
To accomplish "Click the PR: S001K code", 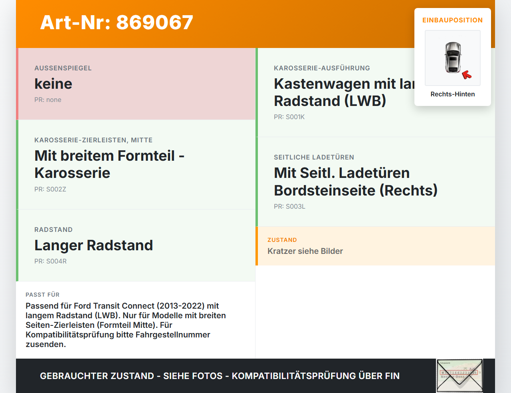I will point(289,117).
